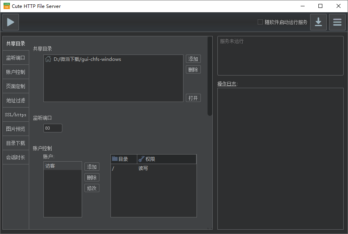The height and width of the screenshot is (234, 348).
Task: Enable 随软件启动运行服务 checkbox
Action: [x=260, y=22]
